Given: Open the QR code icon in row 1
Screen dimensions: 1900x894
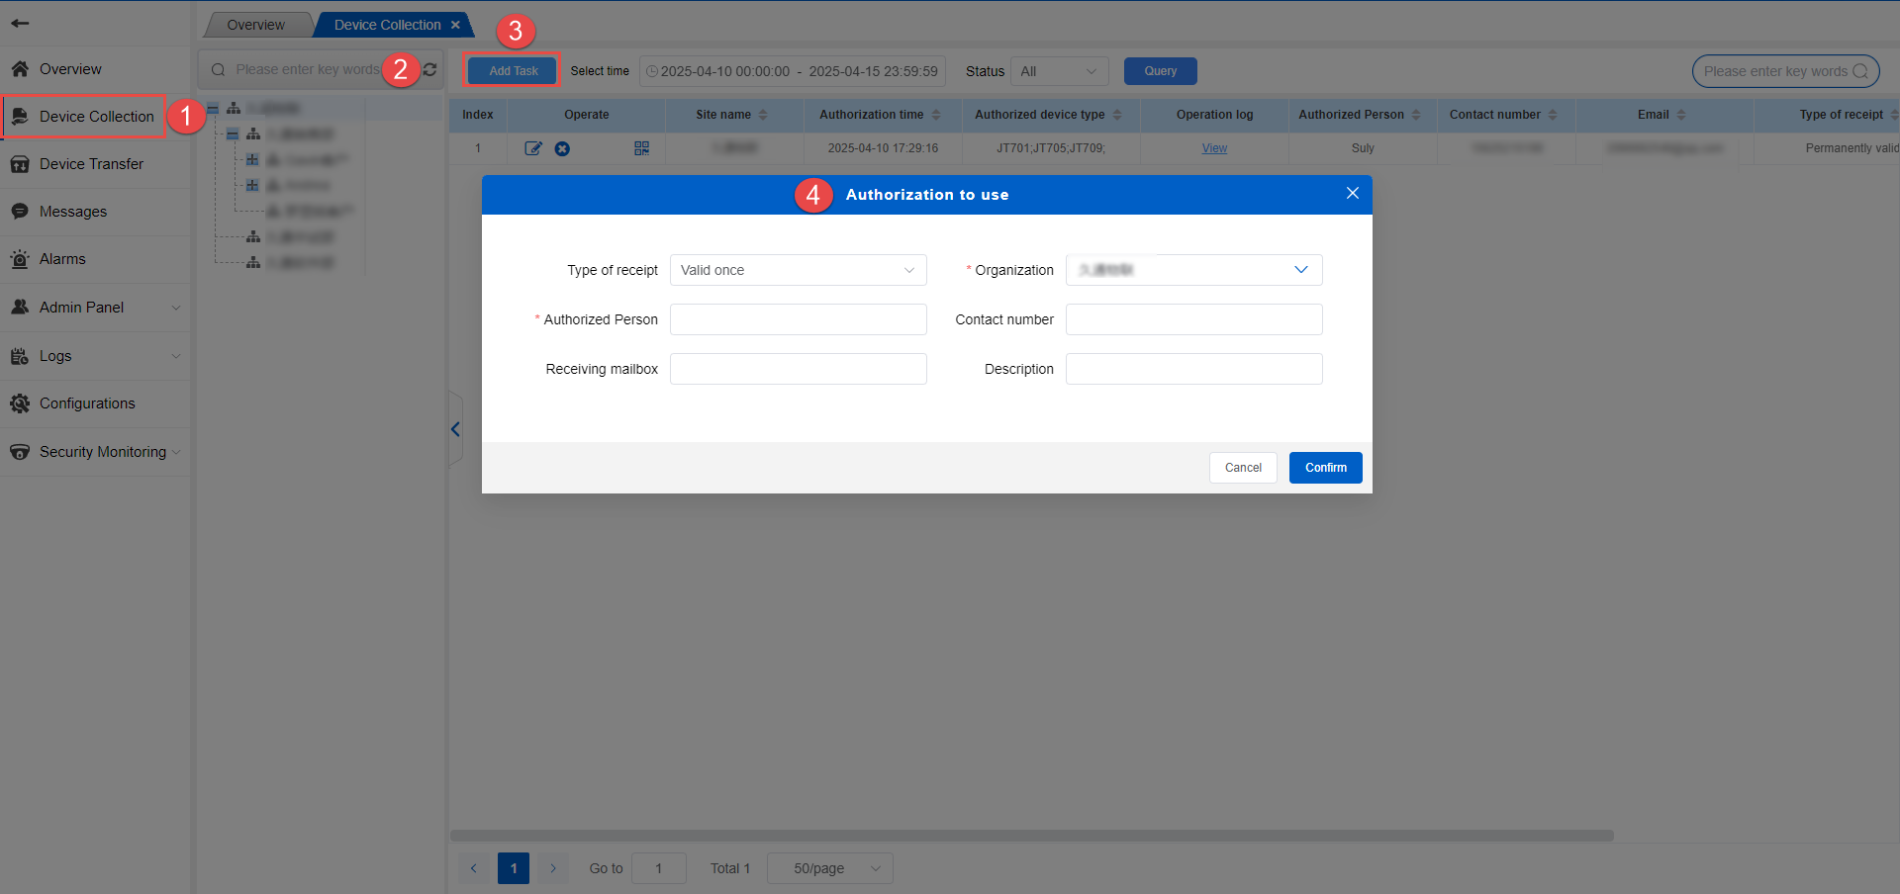Looking at the screenshot, I should (x=641, y=148).
